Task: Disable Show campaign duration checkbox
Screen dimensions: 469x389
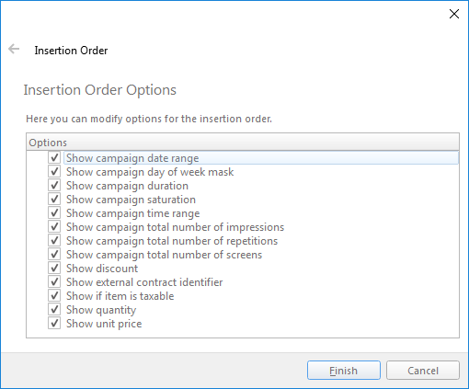Action: coord(54,186)
